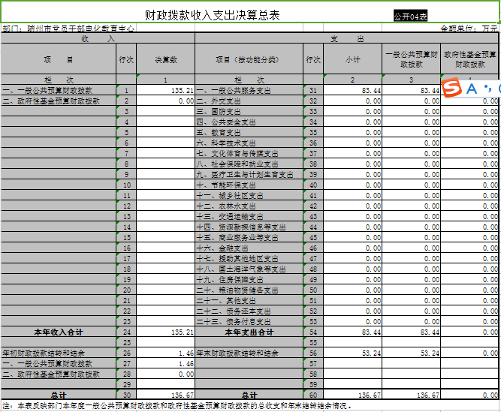
Task: Click the '决算数' column header cell
Action: tap(165, 59)
